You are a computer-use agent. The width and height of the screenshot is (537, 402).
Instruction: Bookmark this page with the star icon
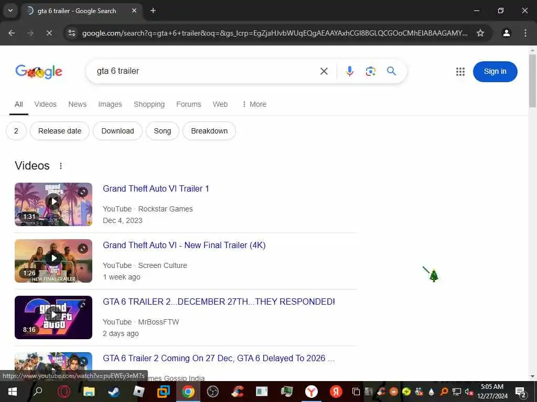click(x=480, y=33)
